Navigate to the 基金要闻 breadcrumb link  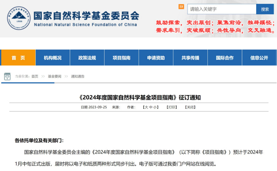point(55,76)
